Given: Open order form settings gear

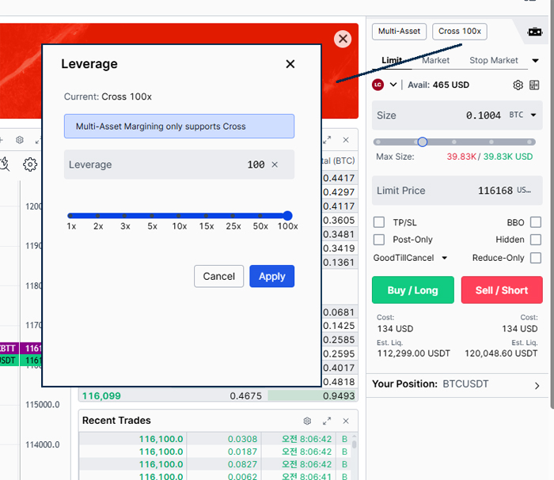Looking at the screenshot, I should click(x=518, y=85).
